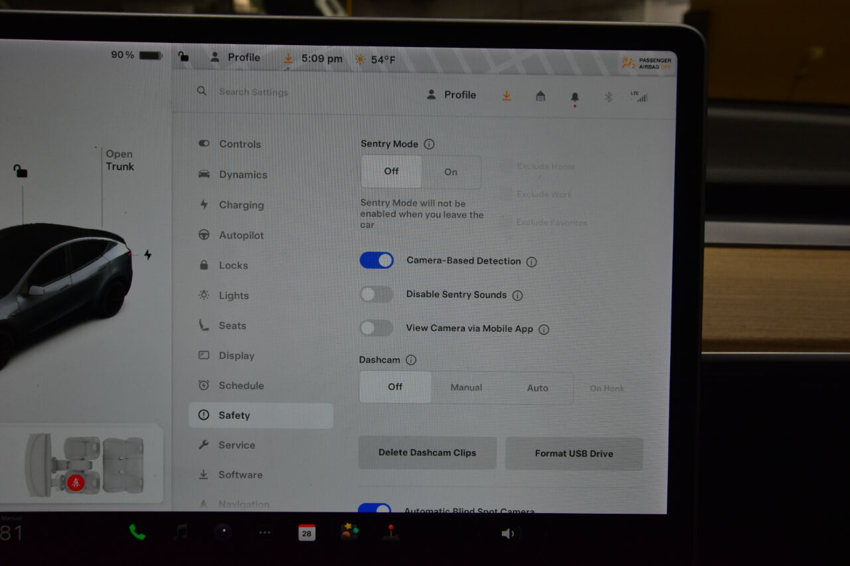Tap the 5:09 pm clock
The image size is (850, 566).
click(322, 58)
